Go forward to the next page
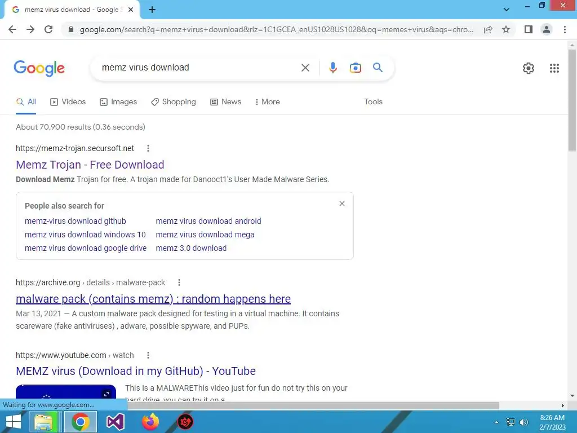 coord(30,29)
